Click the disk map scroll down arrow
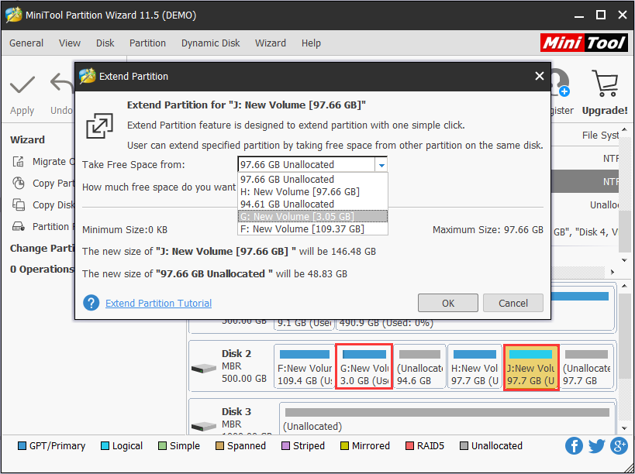This screenshot has width=635, height=474. 624,428
